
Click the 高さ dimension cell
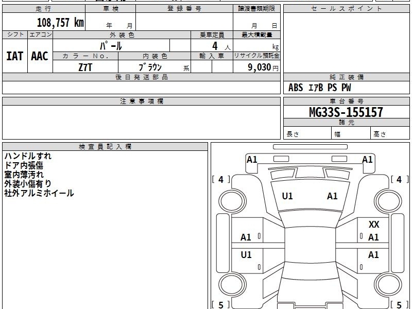click(390, 133)
